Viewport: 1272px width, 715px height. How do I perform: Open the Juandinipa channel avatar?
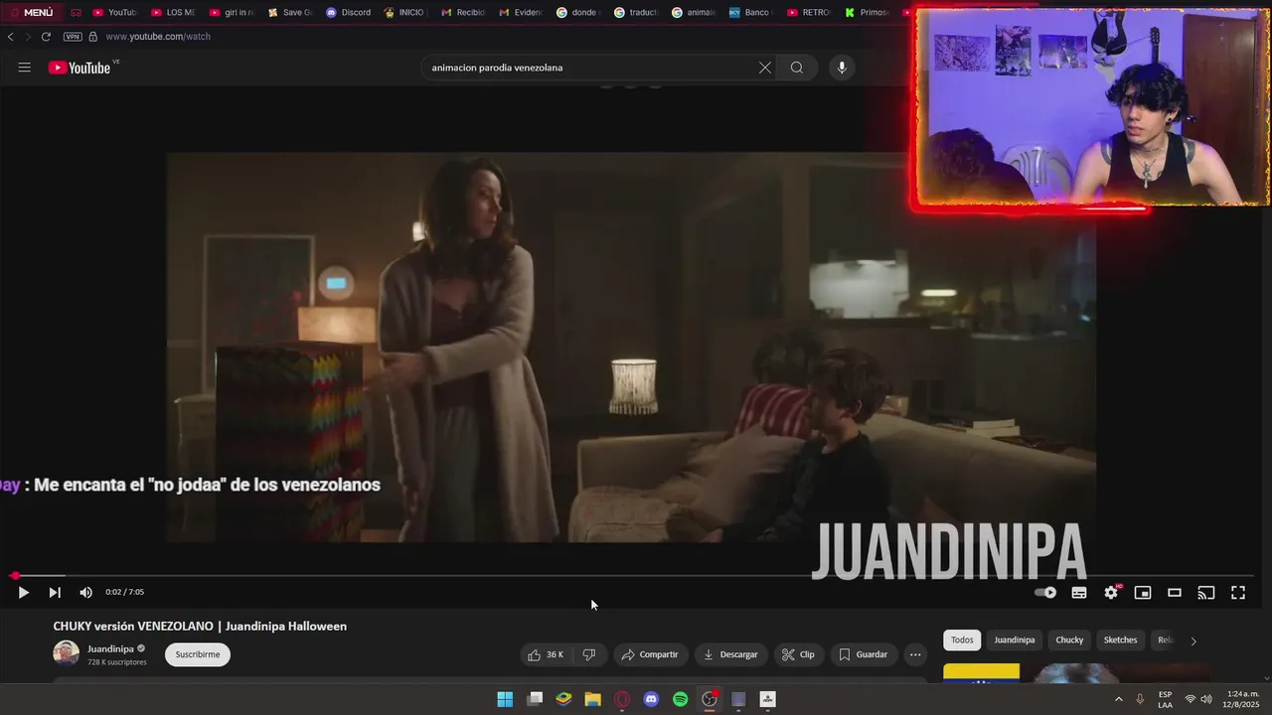tap(66, 653)
